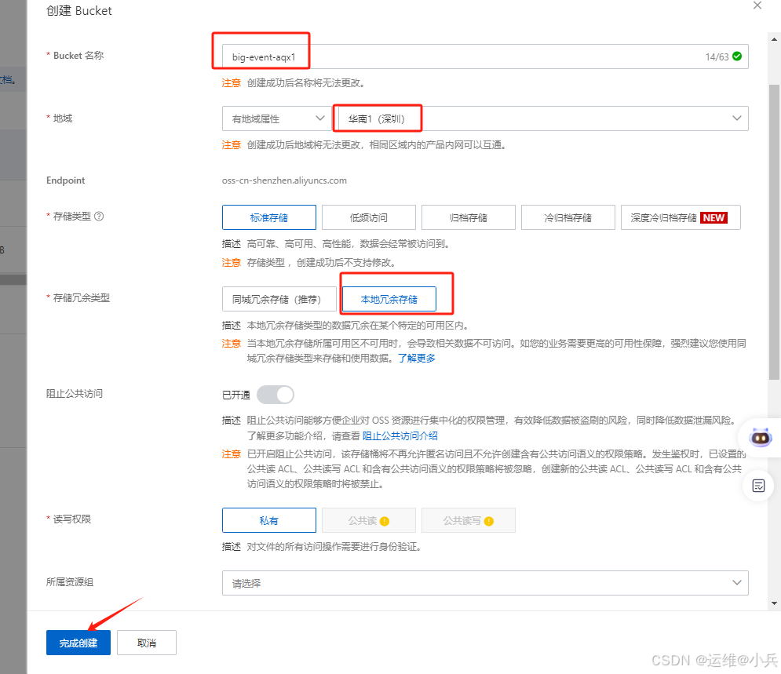Click warning icon on 公共读 option
Viewport: 781px width, 674px height.
pyautogui.click(x=385, y=521)
